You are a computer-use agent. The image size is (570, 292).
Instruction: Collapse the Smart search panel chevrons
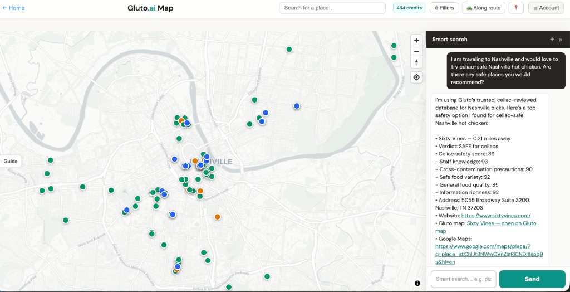tap(561, 40)
